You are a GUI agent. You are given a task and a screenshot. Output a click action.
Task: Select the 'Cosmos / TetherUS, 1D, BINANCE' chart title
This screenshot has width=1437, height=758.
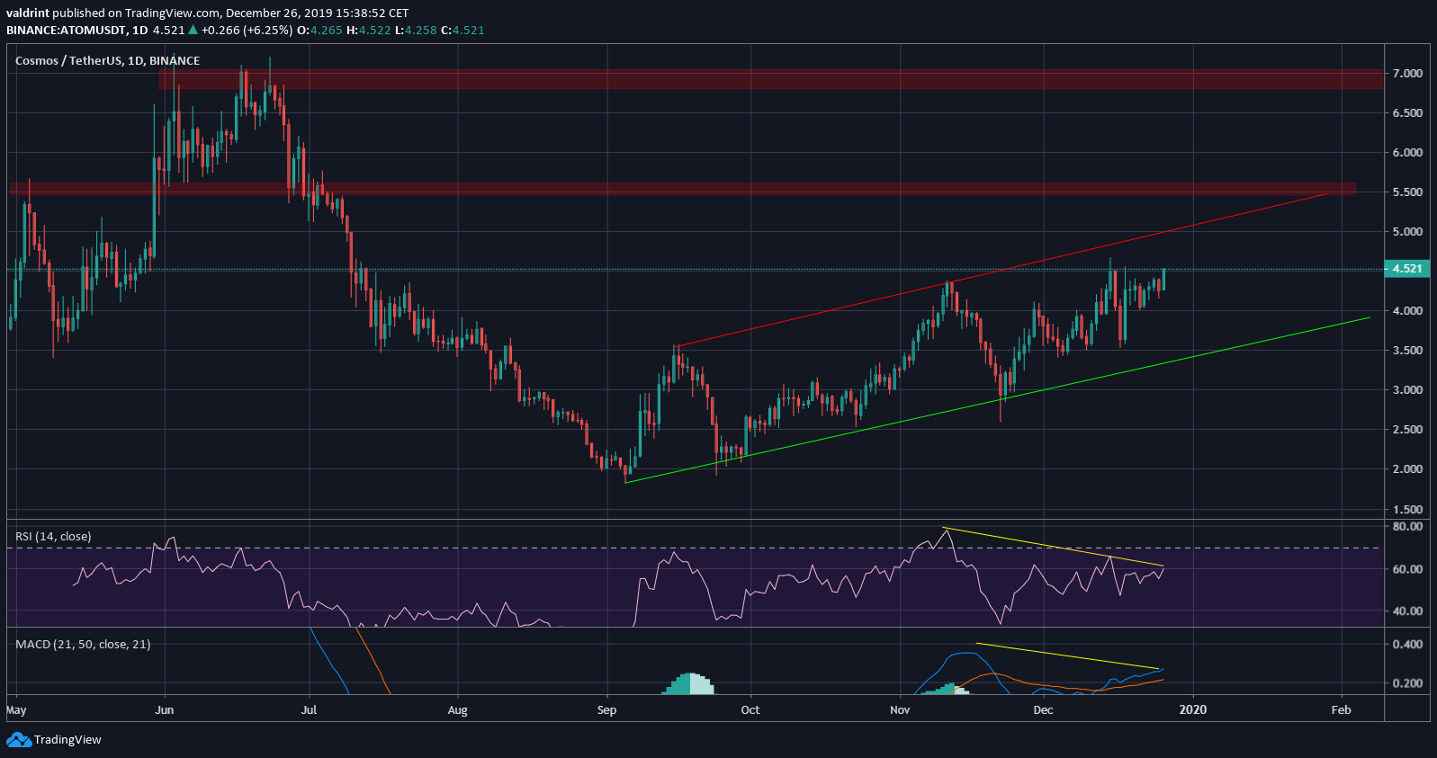108,60
